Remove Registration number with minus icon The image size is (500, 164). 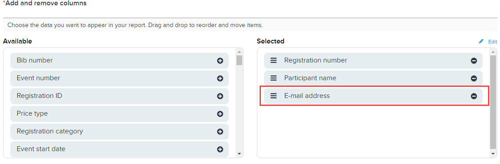(474, 61)
